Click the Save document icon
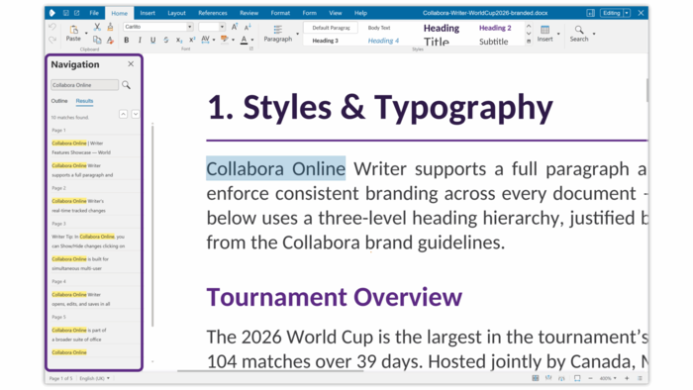Screen dimensions: 693x390 [66, 13]
